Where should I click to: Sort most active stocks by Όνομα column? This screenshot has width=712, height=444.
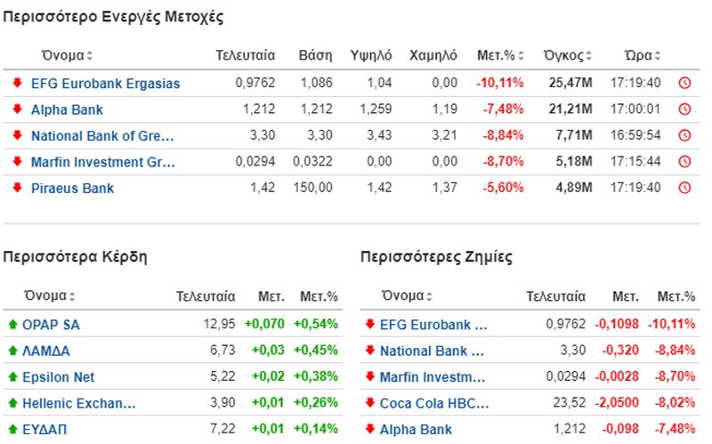68,55
